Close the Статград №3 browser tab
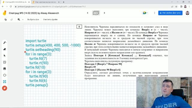This screenshot has height=108, width=192. 29,2
